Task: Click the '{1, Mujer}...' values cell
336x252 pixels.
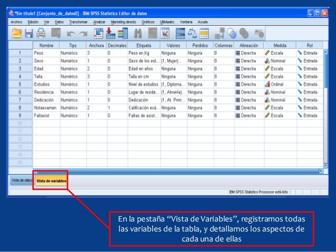Action: [x=173, y=61]
